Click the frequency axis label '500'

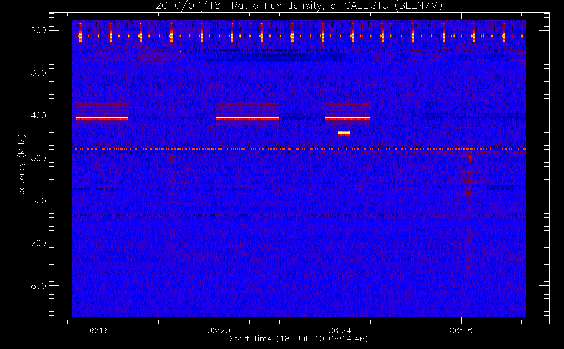(39, 158)
